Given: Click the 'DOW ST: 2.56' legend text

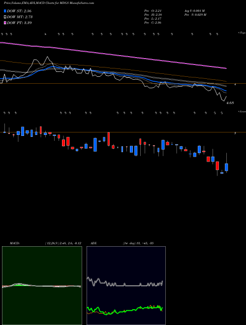Looking at the screenshot, I should click(19, 11).
